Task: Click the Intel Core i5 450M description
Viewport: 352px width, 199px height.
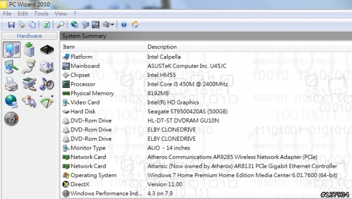Action: [x=188, y=84]
